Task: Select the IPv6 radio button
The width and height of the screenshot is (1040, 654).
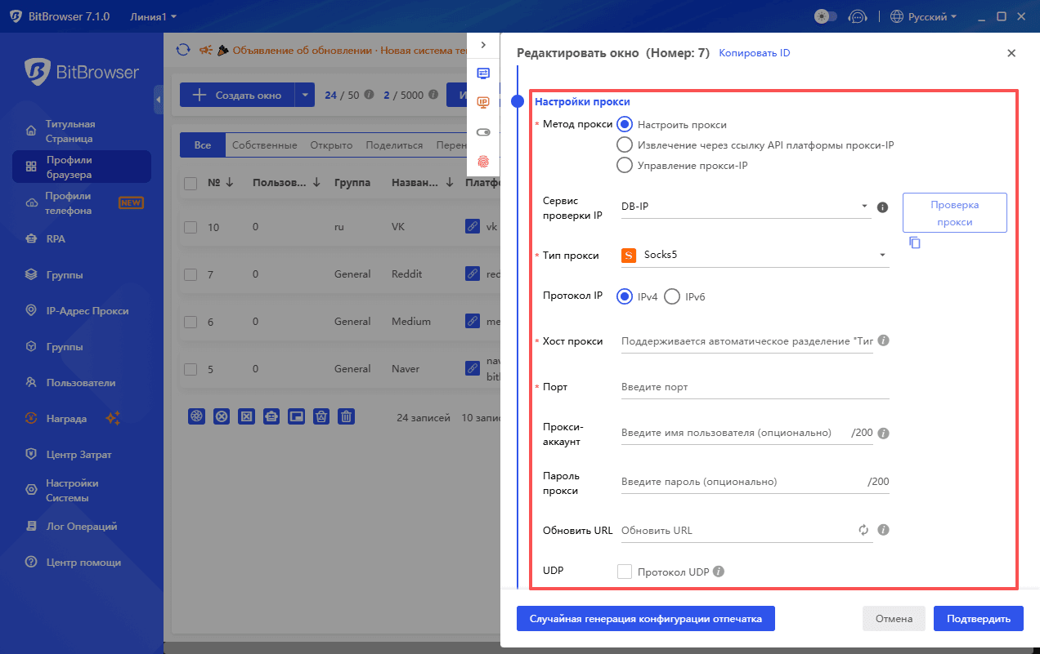Action: tap(671, 296)
